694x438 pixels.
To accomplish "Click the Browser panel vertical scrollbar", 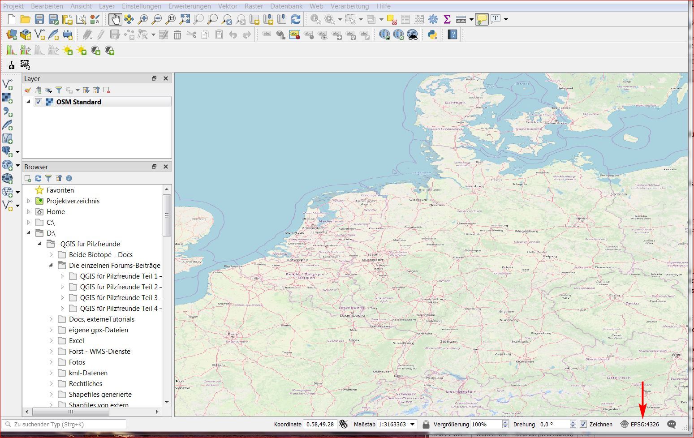I will tap(167, 215).
